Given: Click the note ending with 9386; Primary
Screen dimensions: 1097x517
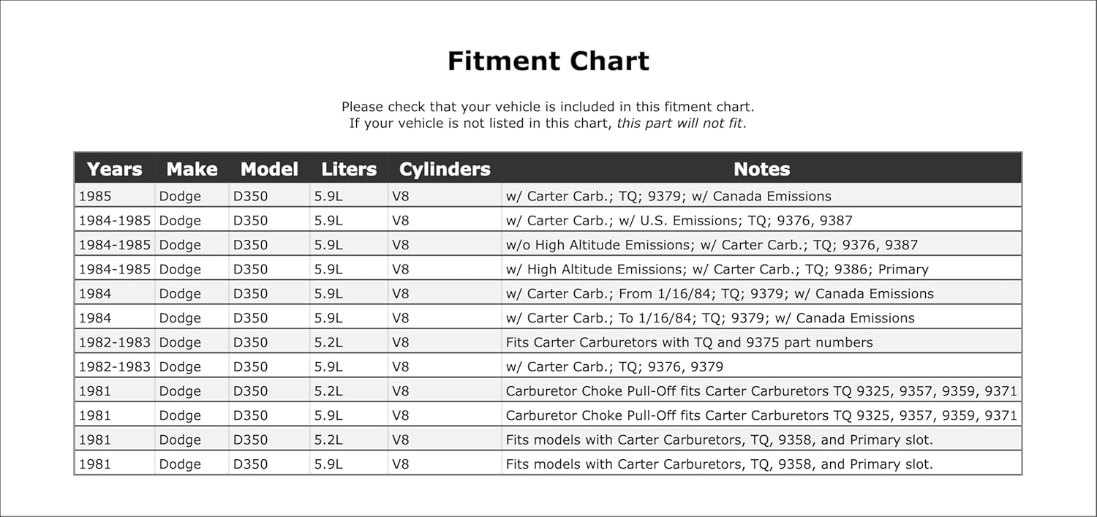Looking at the screenshot, I should pos(717,269).
